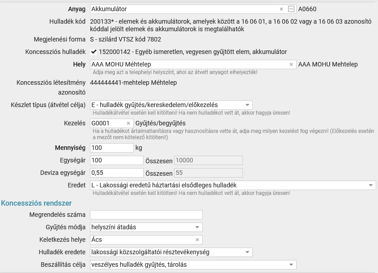Clear the Keletkezés helye Ács value
The width and height of the screenshot is (378, 273).
(197, 240)
